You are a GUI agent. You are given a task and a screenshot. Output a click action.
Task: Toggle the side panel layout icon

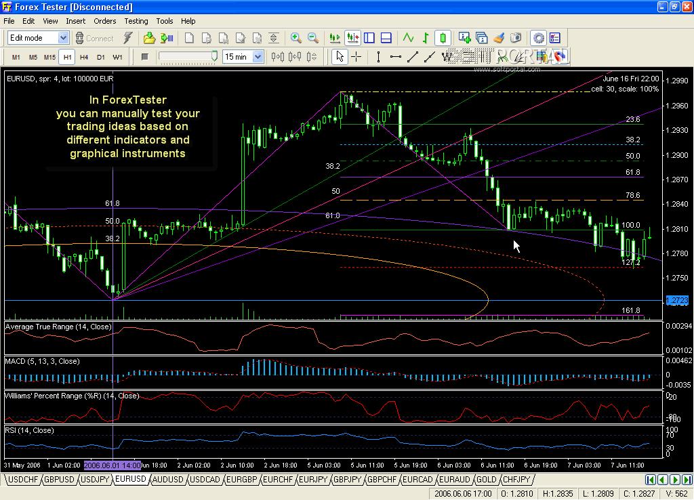(369, 38)
